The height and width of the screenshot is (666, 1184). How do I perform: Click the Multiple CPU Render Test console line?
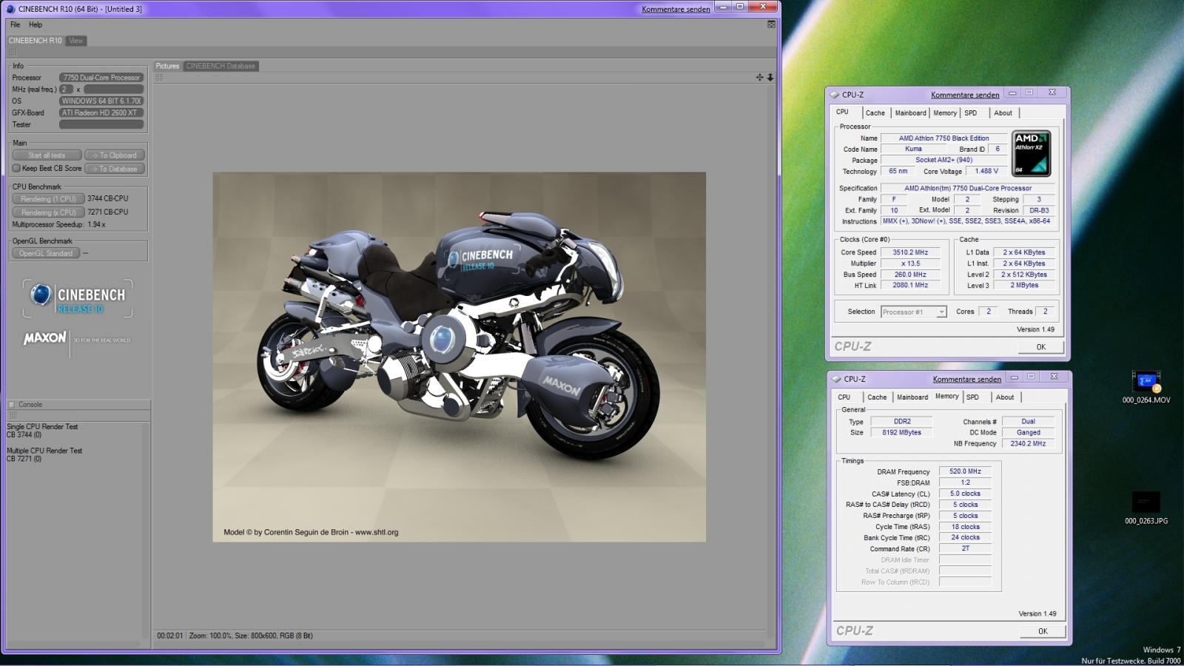(x=44, y=451)
